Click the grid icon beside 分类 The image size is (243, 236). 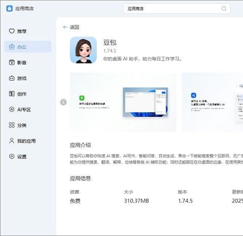pos(12,125)
